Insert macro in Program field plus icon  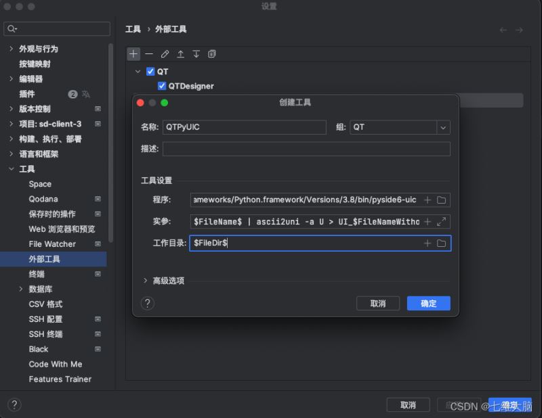[x=428, y=200]
